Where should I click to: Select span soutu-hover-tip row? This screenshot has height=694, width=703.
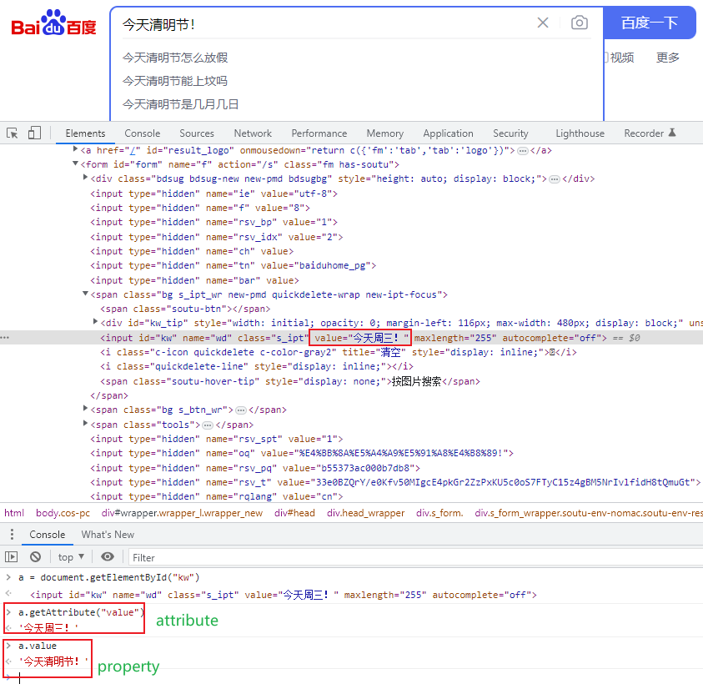[x=290, y=381]
